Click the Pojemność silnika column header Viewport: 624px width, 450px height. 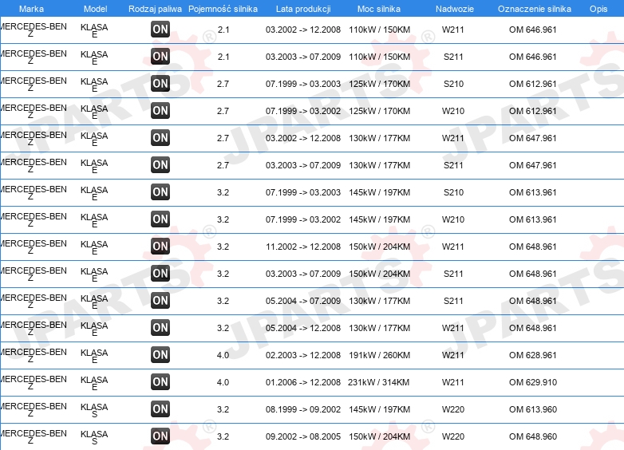coord(223,9)
